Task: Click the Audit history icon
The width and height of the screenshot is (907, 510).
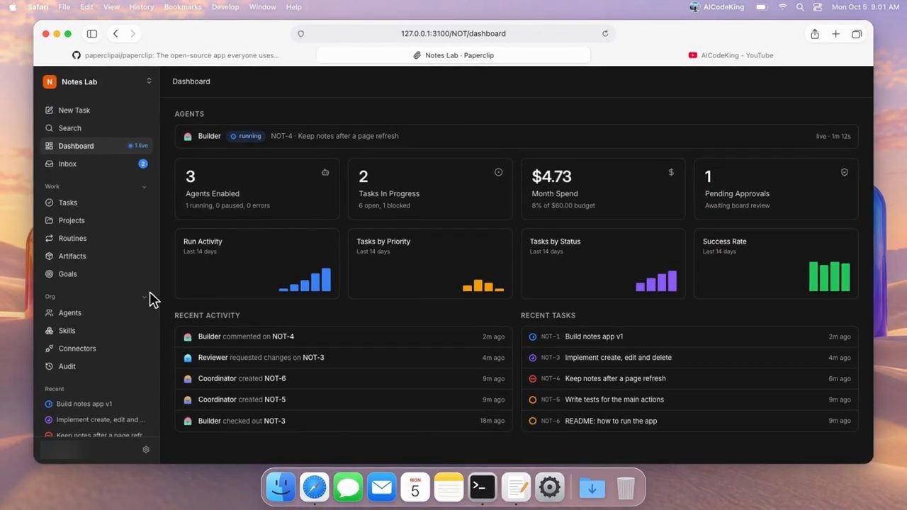Action: coord(49,366)
